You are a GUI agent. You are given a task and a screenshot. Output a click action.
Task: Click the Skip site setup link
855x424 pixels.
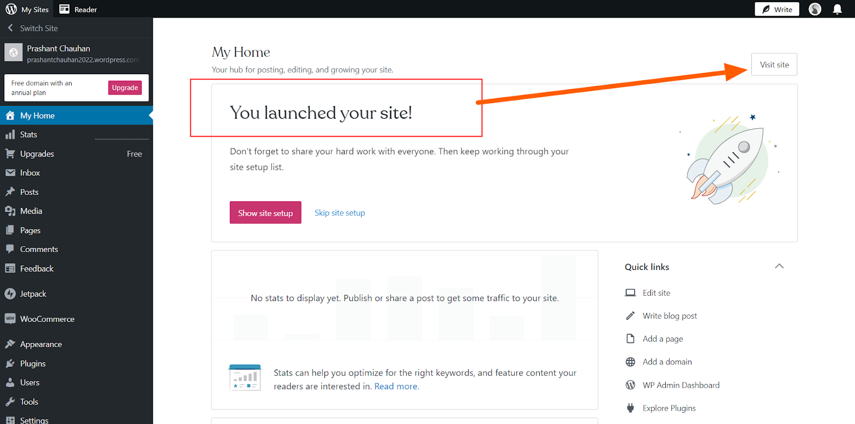point(340,213)
